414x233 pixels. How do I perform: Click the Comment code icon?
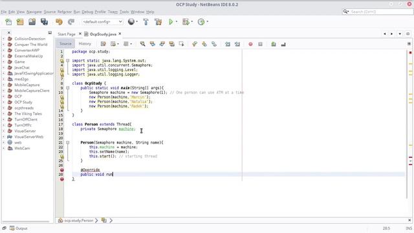[x=274, y=44]
